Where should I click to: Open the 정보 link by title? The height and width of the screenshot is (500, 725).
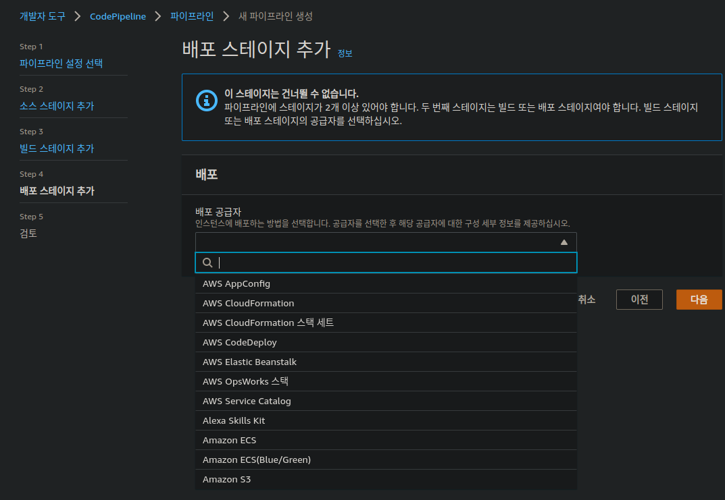click(345, 53)
